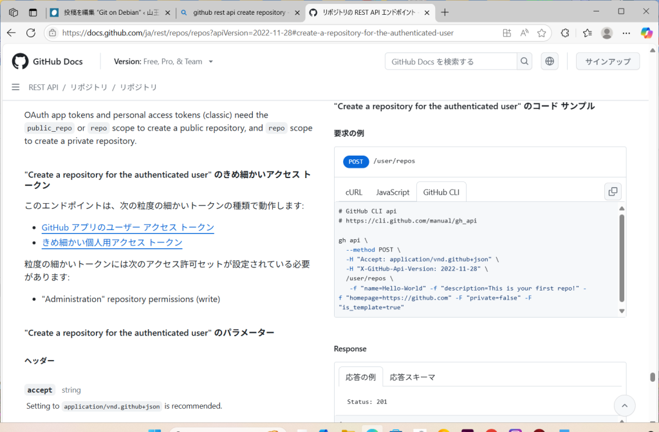Open the Copilot sidebar
Image resolution: width=659 pixels, height=432 pixels.
[x=646, y=33]
